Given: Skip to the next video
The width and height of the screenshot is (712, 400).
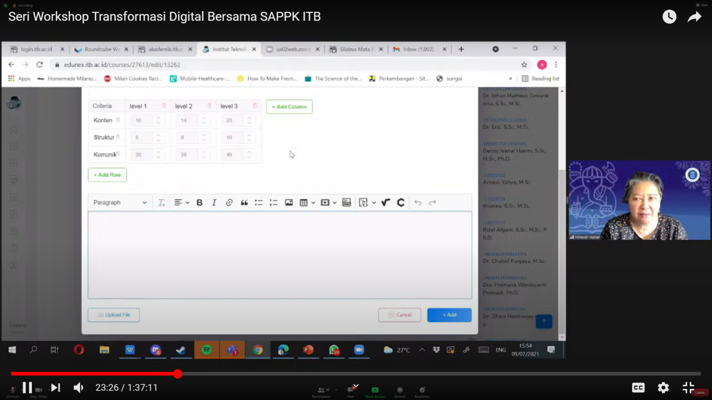Looking at the screenshot, I should coord(56,387).
